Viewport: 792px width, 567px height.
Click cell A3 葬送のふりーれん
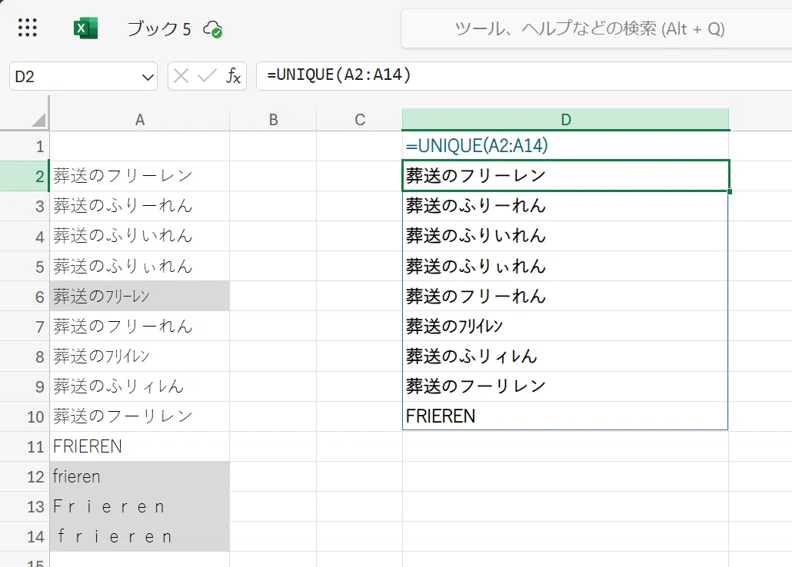point(140,206)
